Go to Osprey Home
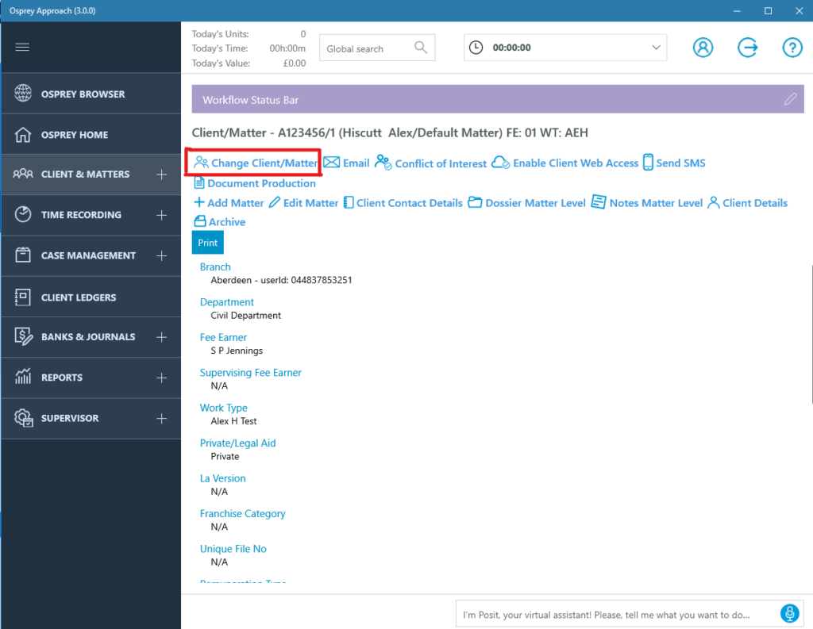The width and height of the screenshot is (813, 629). pos(91,135)
